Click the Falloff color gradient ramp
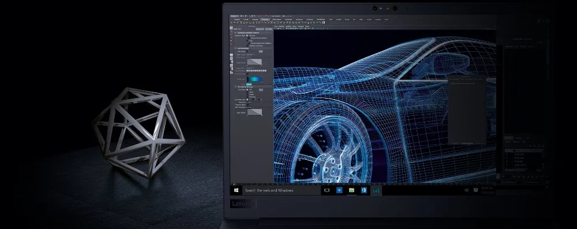This screenshot has height=229, width=577. [x=254, y=79]
